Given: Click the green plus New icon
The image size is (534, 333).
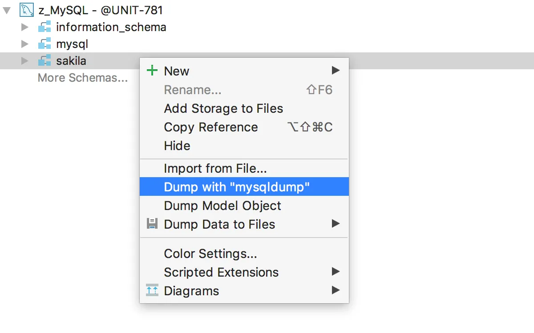Looking at the screenshot, I should click(152, 71).
